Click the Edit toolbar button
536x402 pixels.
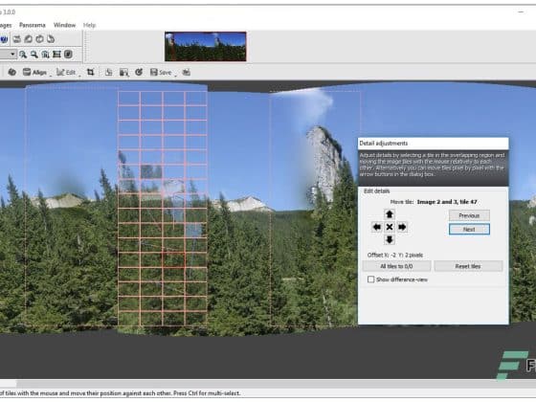click(66, 72)
